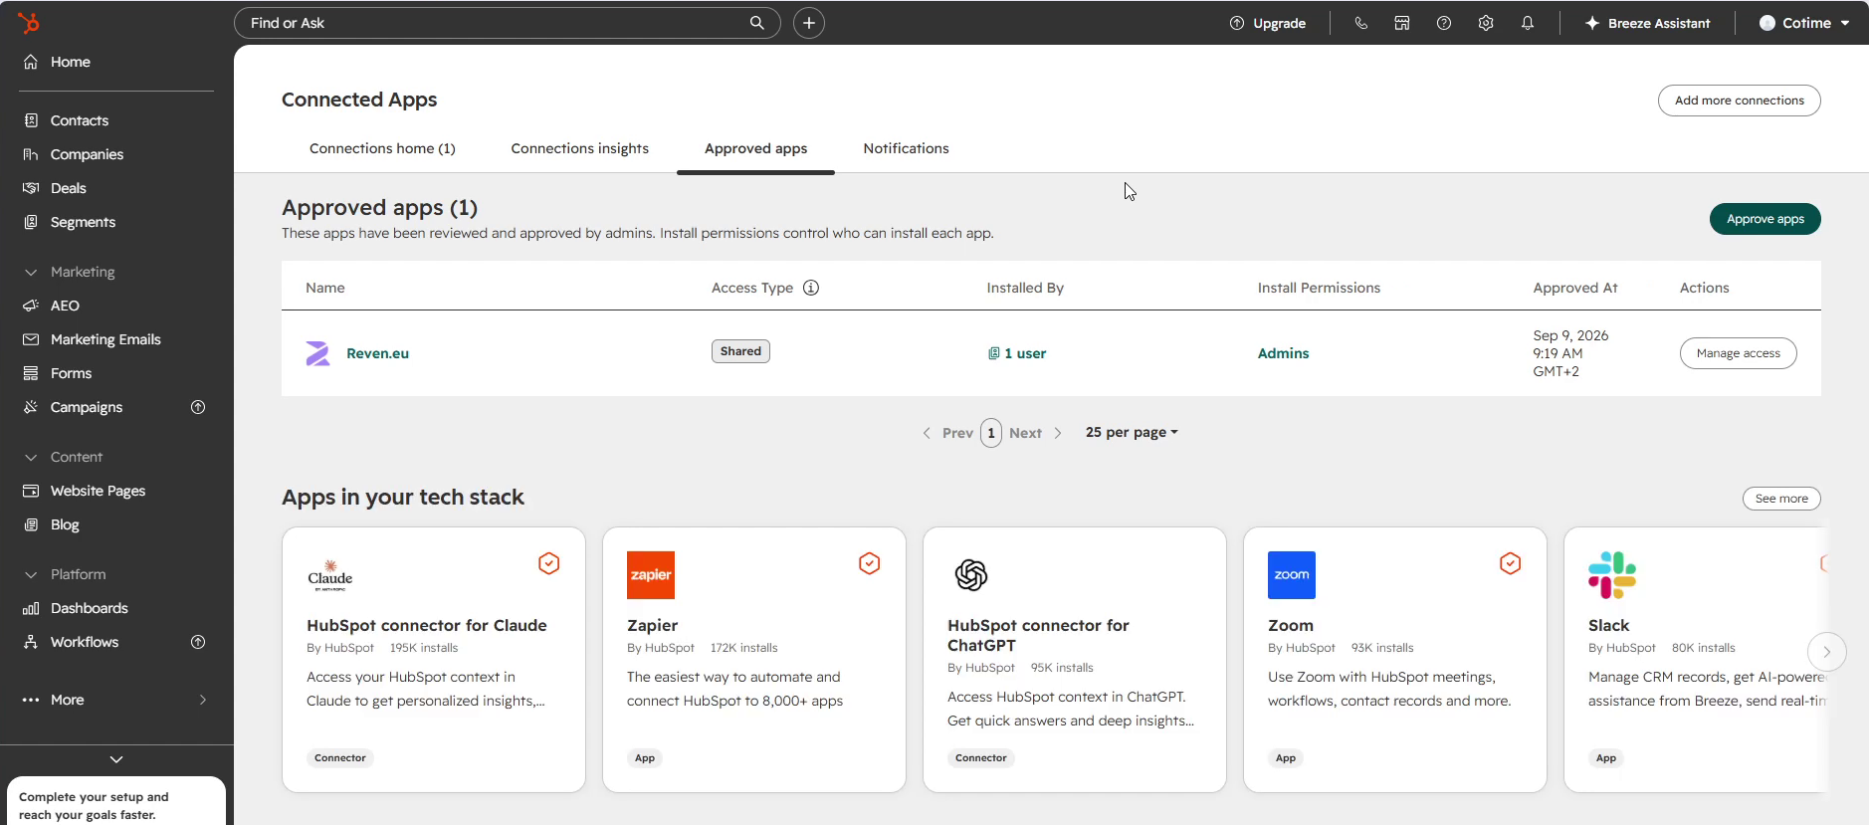Click the Zoom certified badge icon
The width and height of the screenshot is (1869, 825).
pyautogui.click(x=1511, y=563)
